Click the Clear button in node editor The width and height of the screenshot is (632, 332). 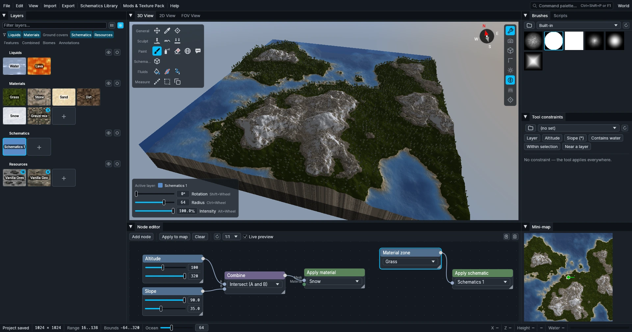(200, 237)
